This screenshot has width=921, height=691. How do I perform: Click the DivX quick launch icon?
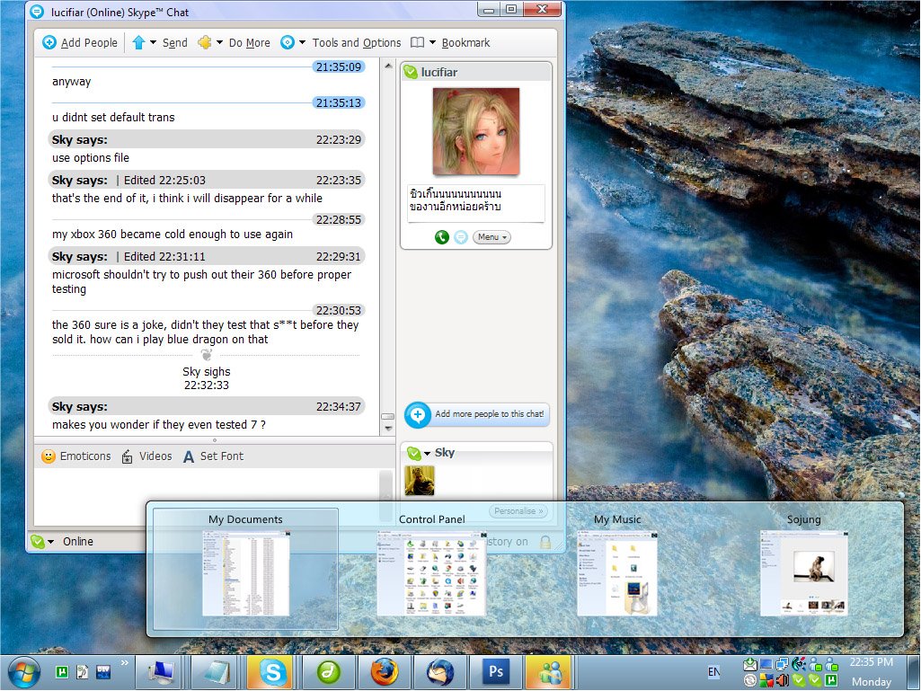tap(103, 671)
